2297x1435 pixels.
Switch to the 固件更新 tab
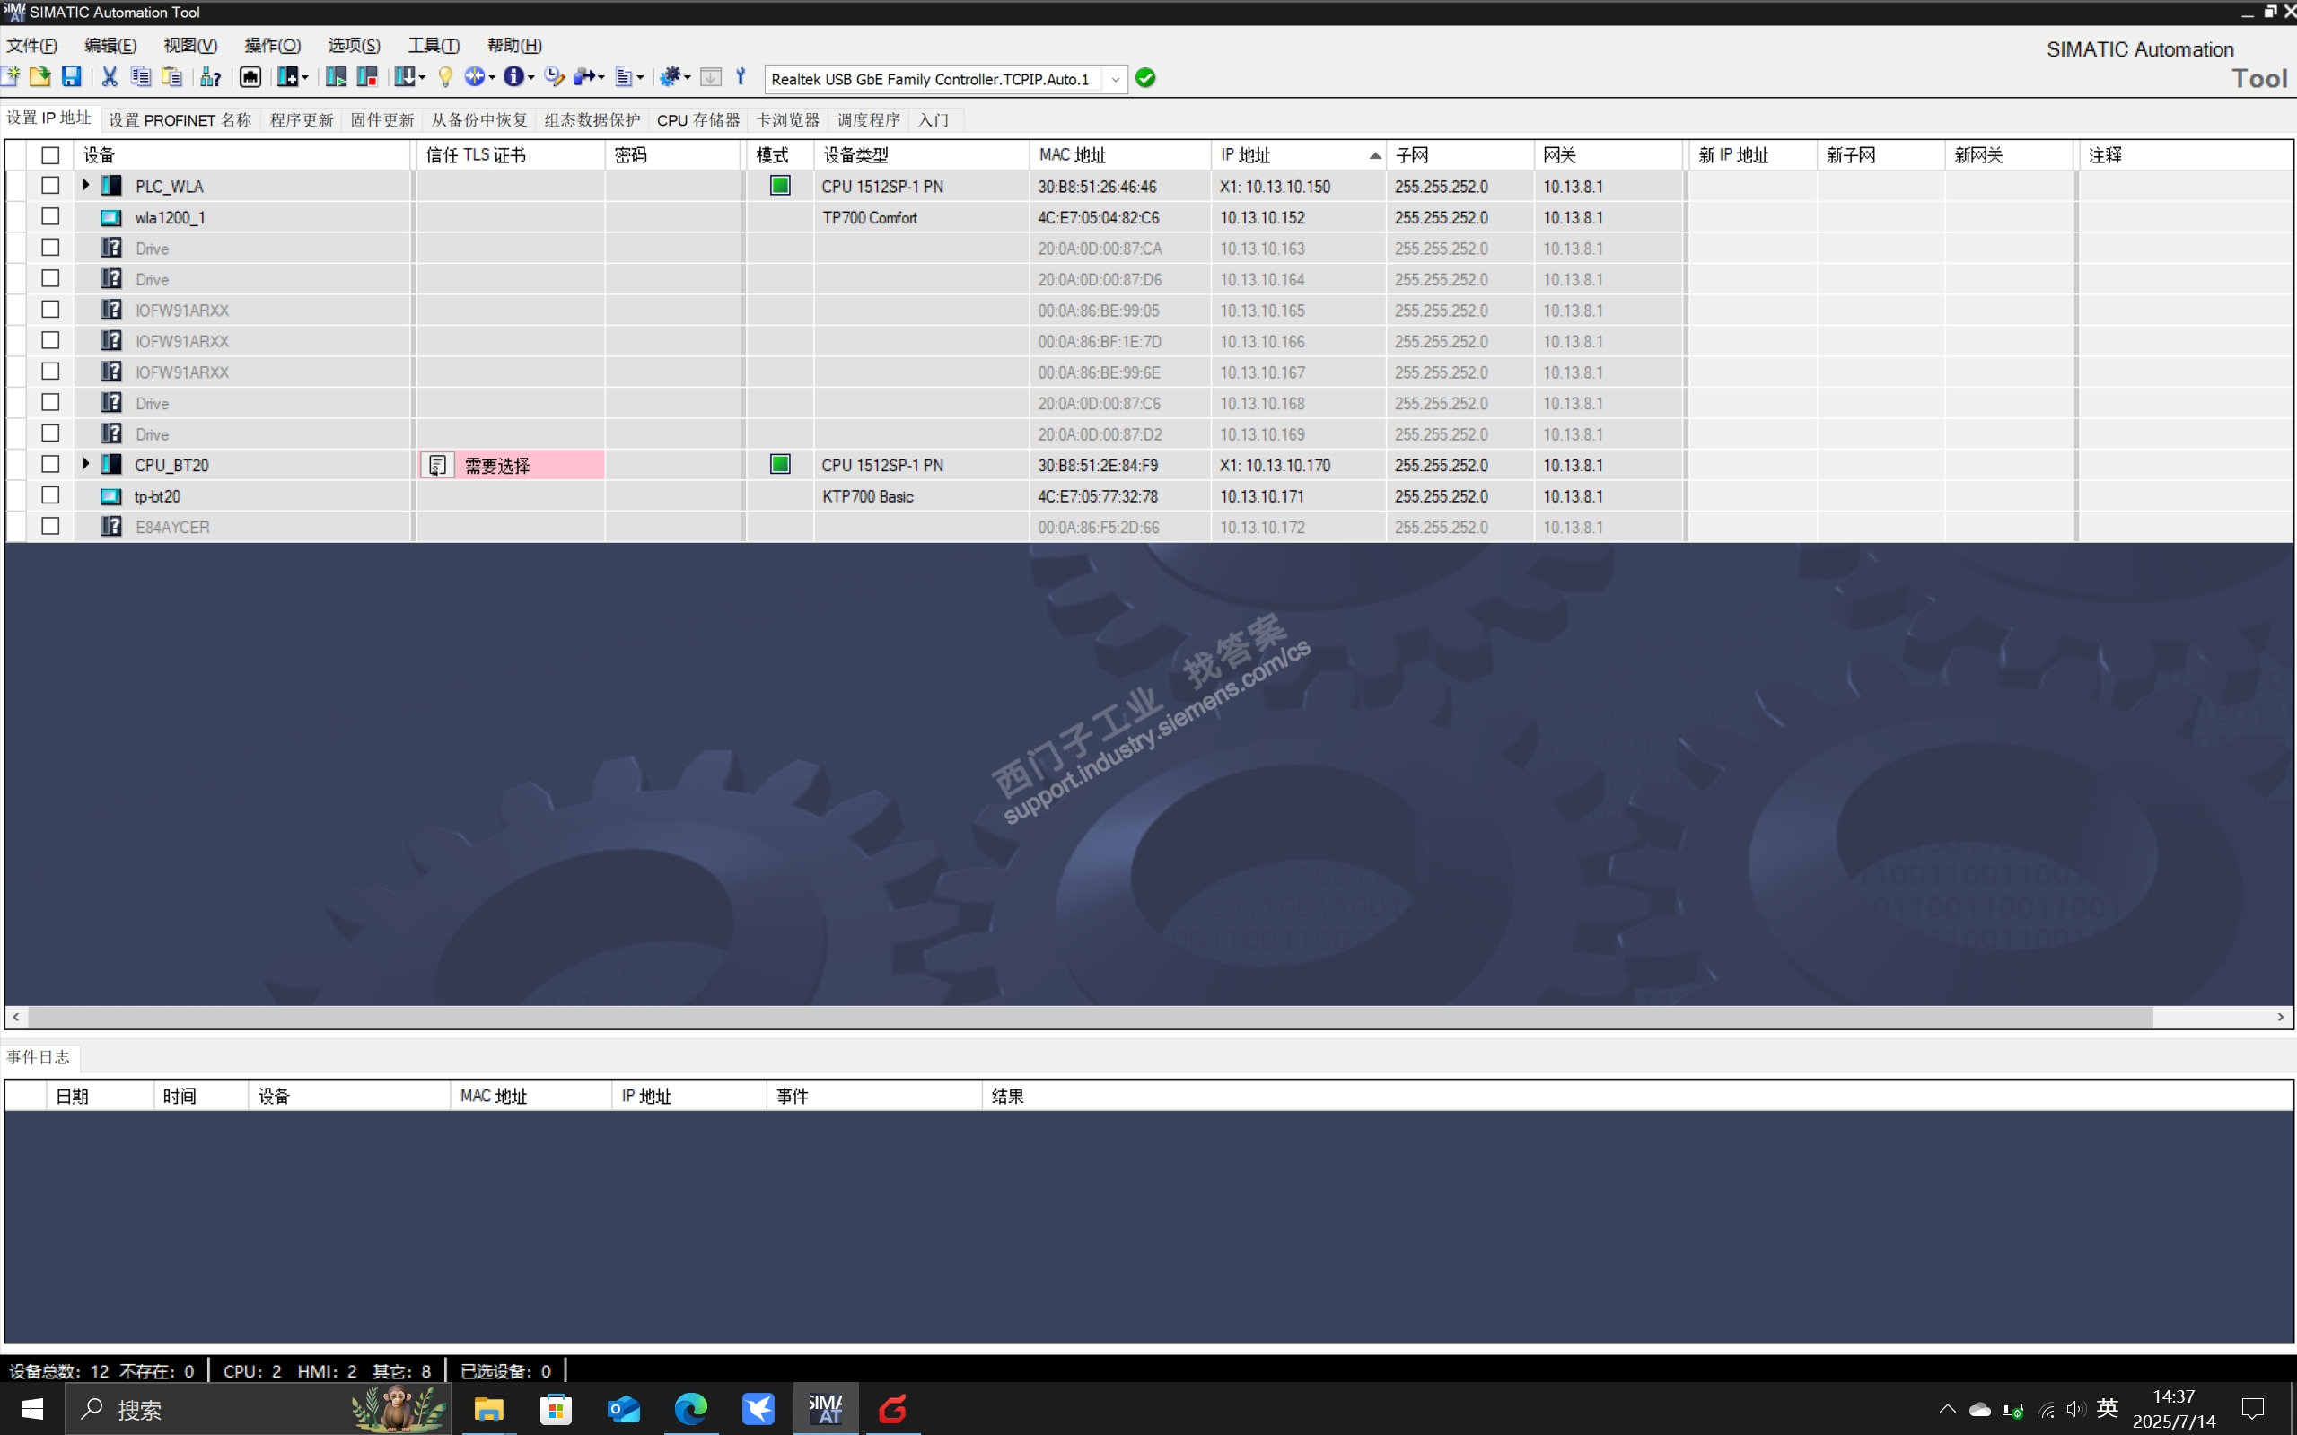[381, 119]
